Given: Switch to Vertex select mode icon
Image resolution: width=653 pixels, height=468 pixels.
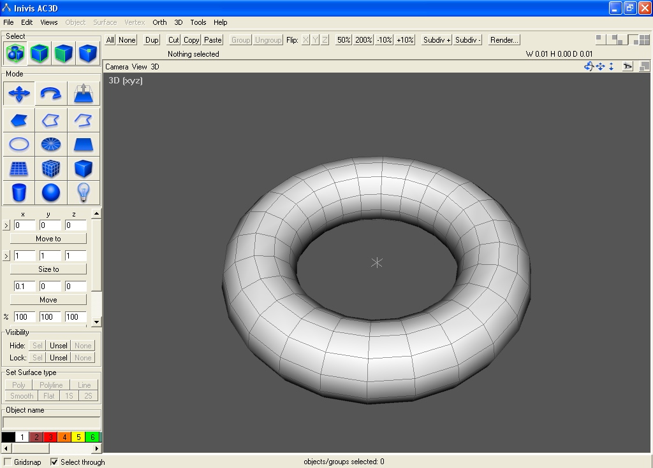Looking at the screenshot, I should coord(87,53).
